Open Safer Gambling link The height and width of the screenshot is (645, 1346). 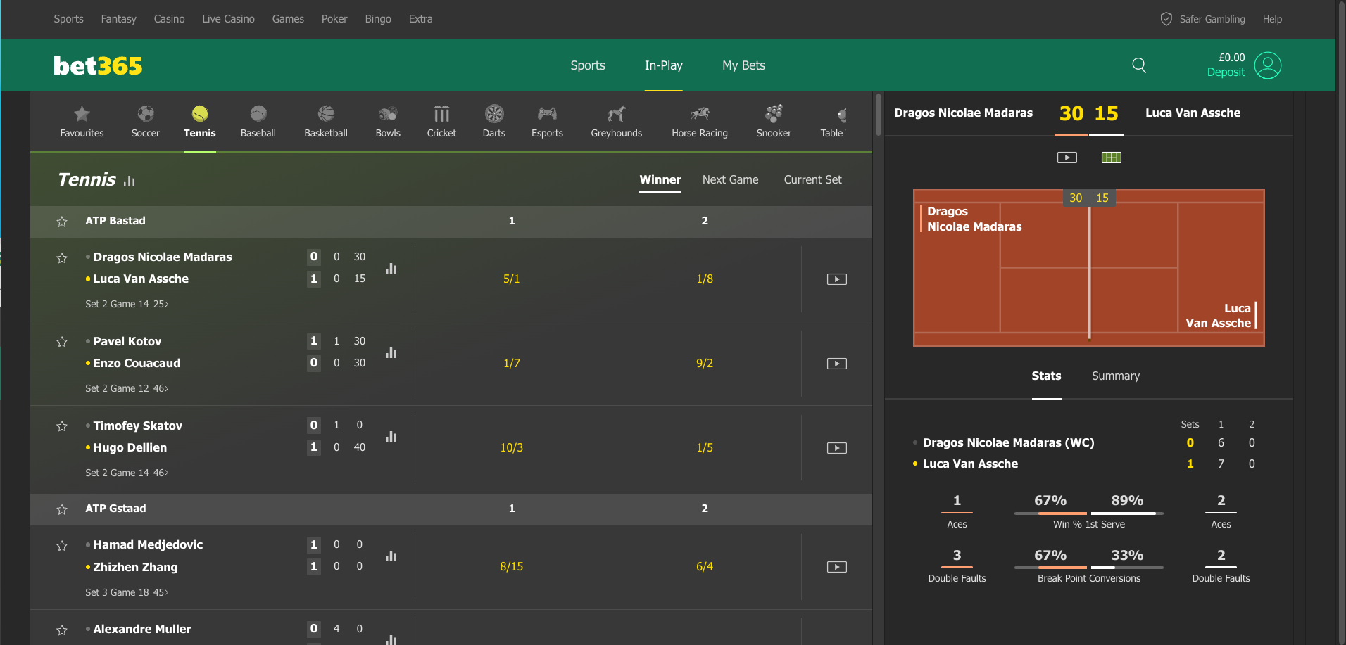(x=1203, y=19)
